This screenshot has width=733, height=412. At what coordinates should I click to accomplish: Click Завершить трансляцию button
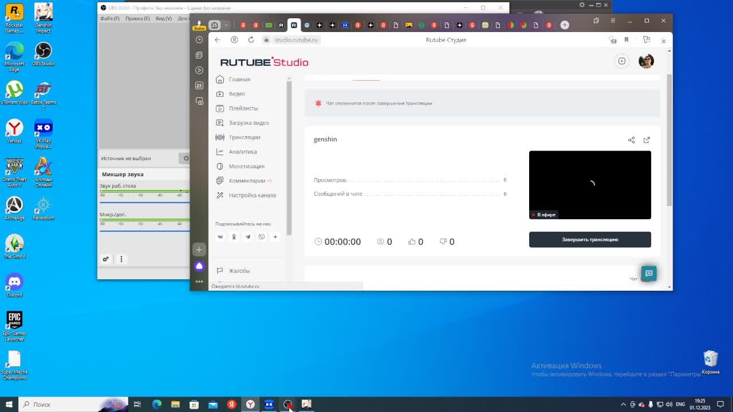(x=590, y=240)
